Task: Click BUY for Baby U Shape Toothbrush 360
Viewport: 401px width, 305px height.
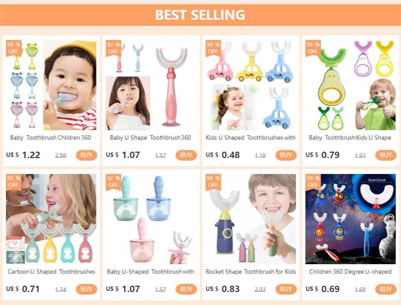Action: [186, 155]
